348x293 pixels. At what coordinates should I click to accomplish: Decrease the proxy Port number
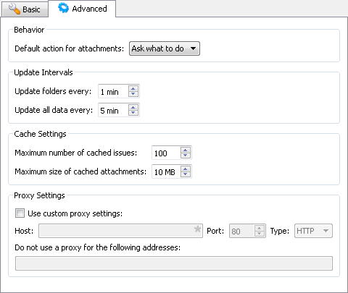point(260,234)
